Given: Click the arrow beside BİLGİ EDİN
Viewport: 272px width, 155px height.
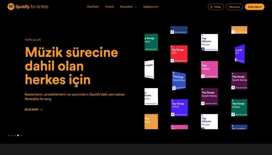Looking at the screenshot, I should tap(41, 109).
